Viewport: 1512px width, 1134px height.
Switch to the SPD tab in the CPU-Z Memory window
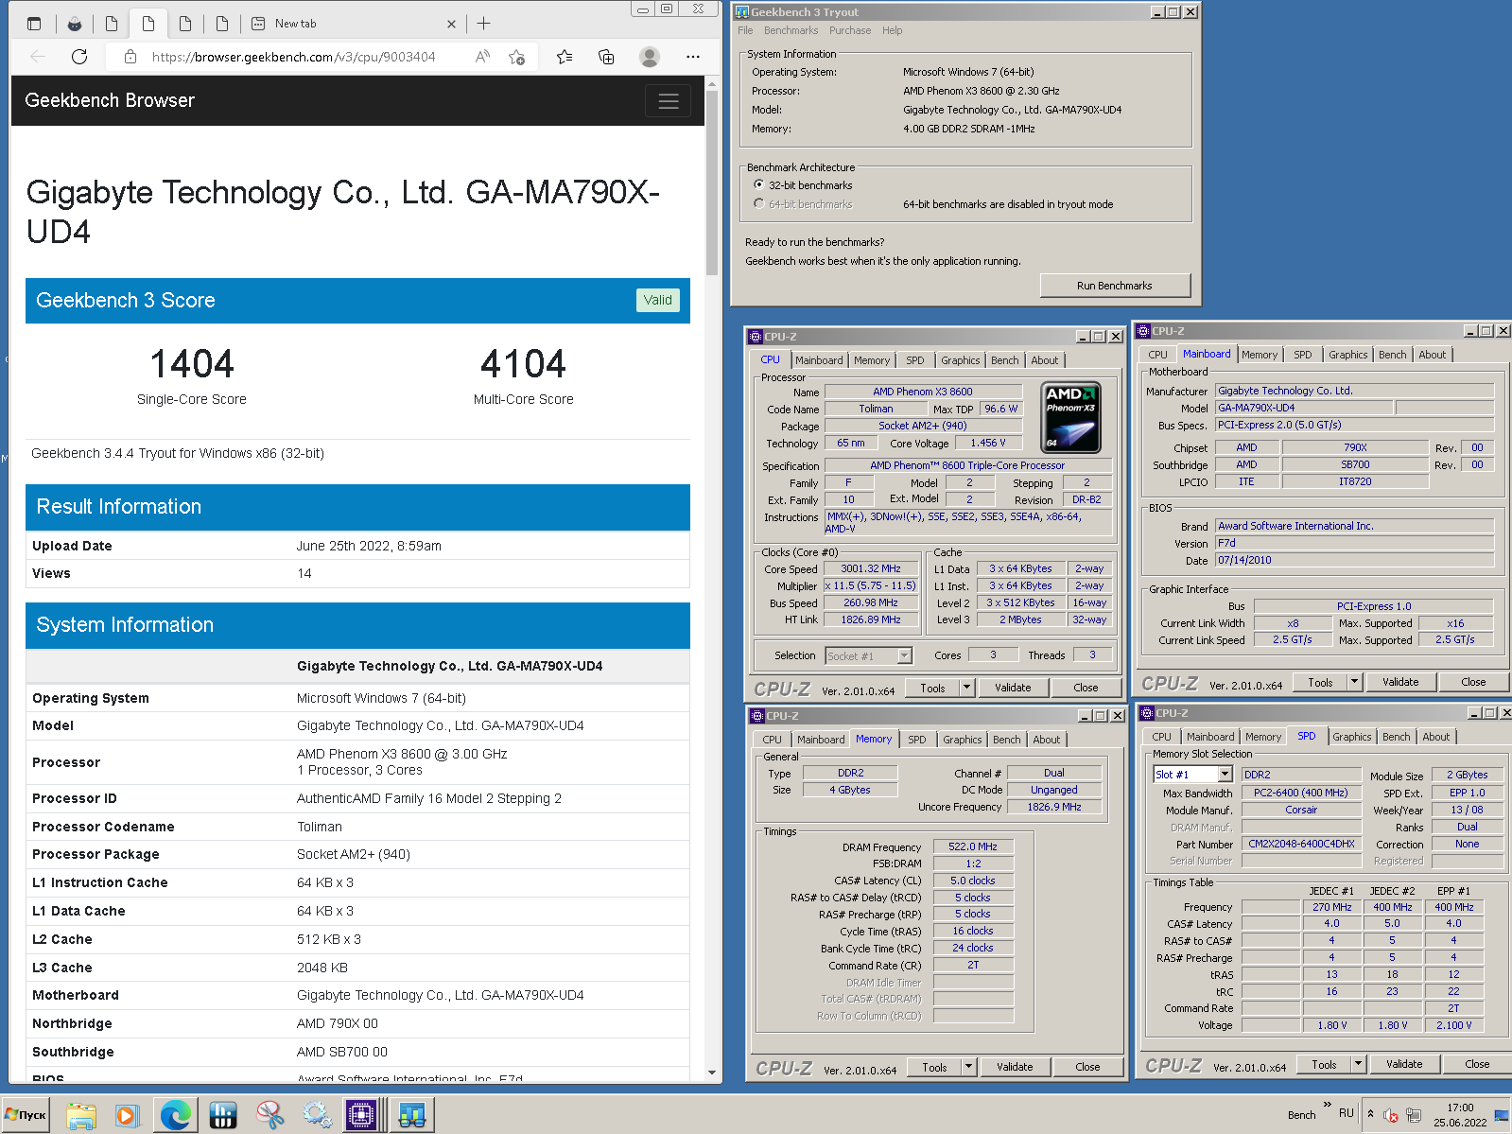pos(917,740)
